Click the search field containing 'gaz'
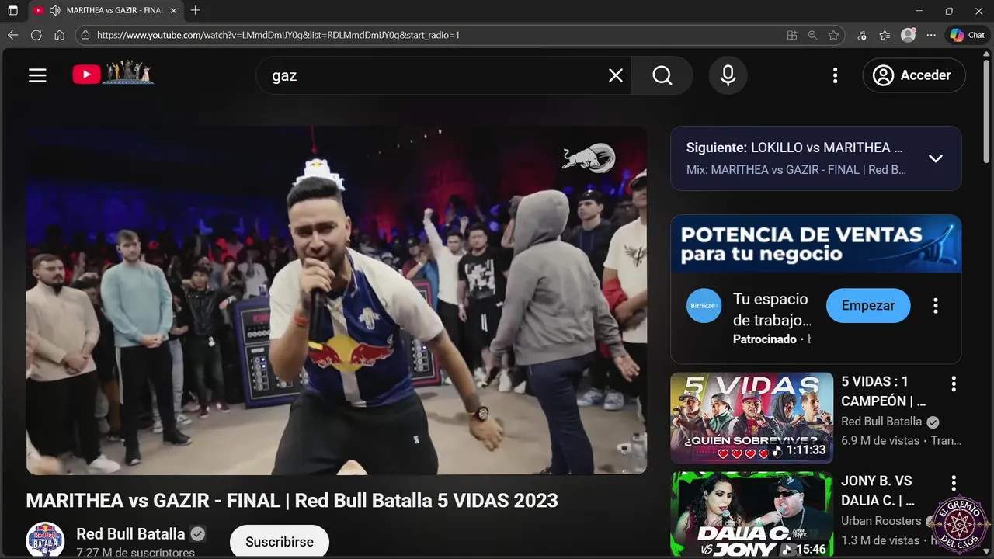The height and width of the screenshot is (559, 994). pos(443,75)
